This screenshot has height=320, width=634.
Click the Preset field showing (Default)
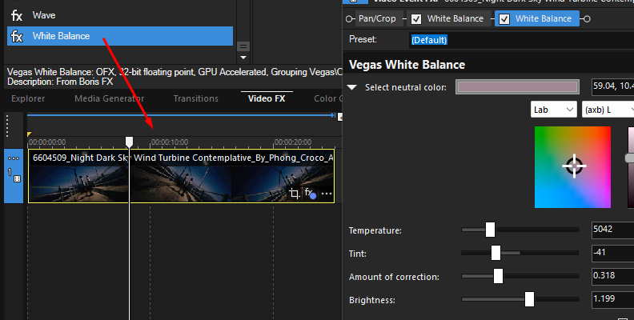pos(522,40)
